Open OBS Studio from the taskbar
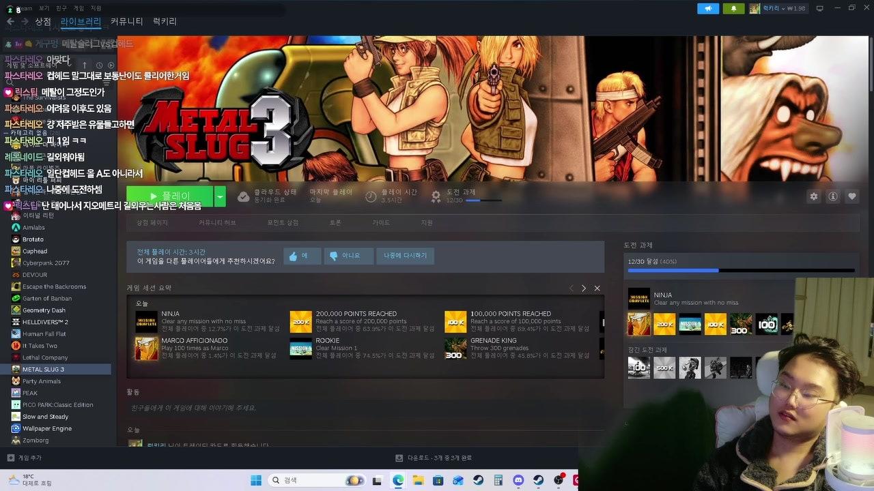The width and height of the screenshot is (874, 491). 559,480
